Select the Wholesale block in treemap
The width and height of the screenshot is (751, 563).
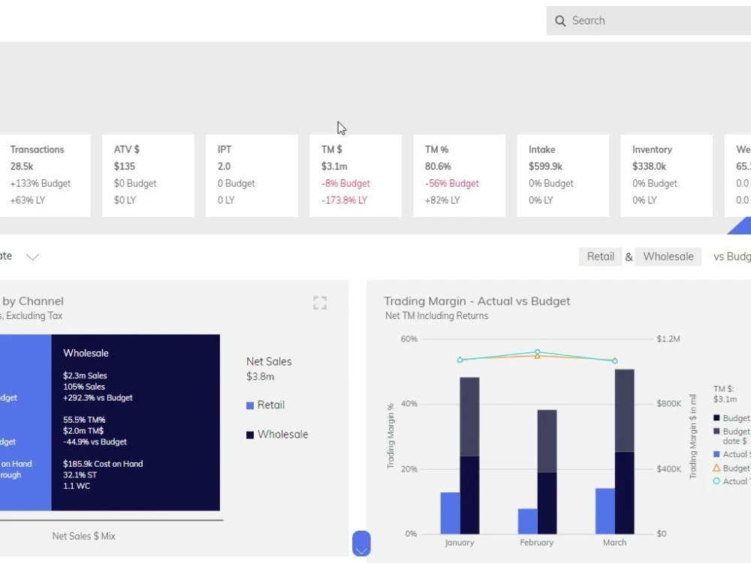(135, 422)
